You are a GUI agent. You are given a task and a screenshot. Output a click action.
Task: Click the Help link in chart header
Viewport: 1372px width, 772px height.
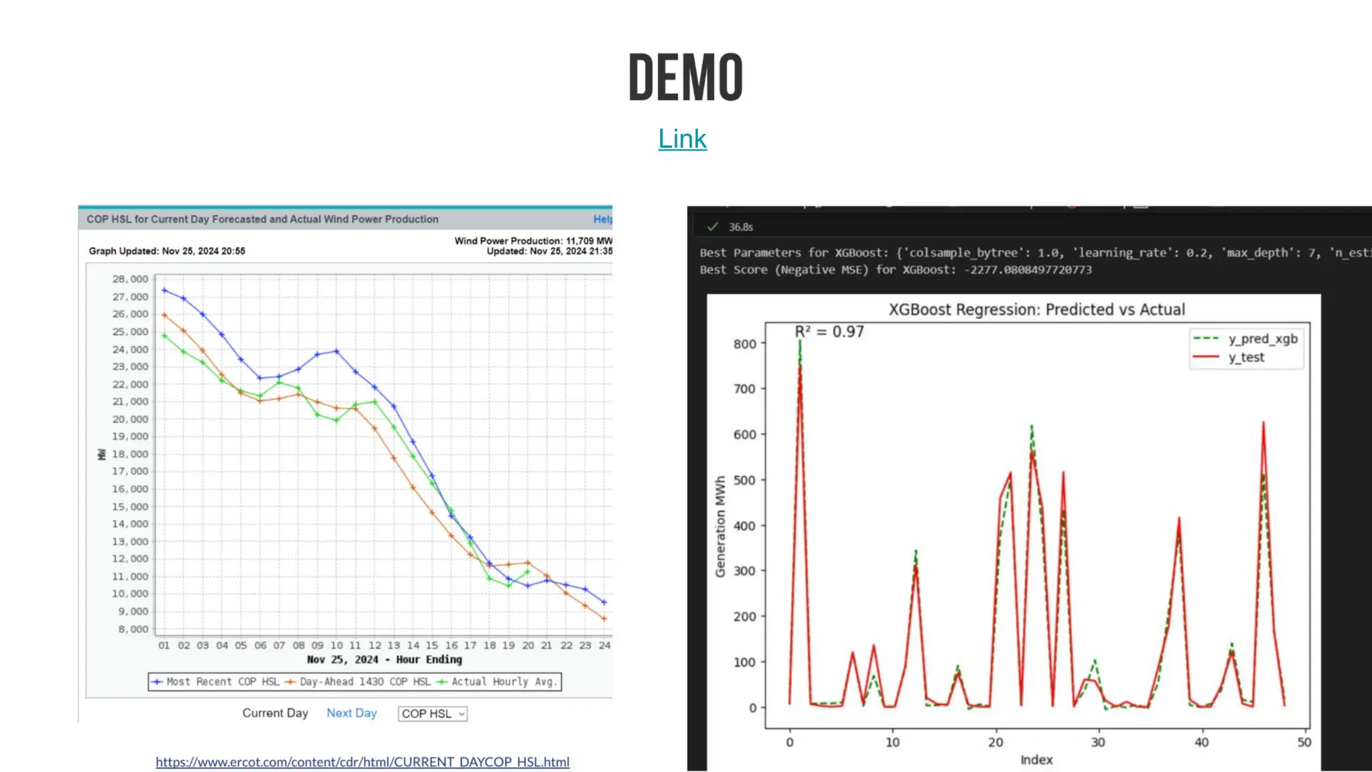pos(602,219)
